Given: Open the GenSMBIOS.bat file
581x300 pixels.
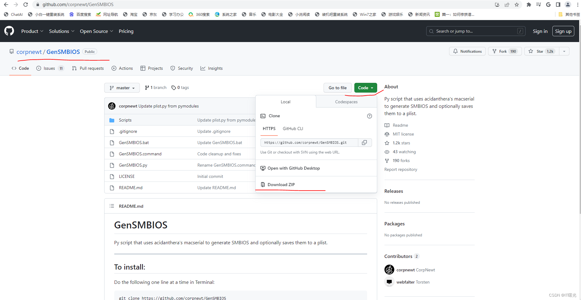Looking at the screenshot, I should coord(134,143).
